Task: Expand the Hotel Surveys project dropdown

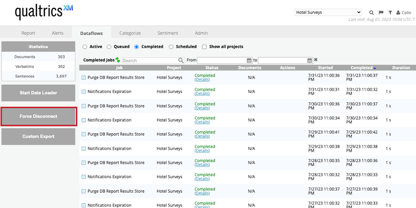Action: tap(328, 12)
